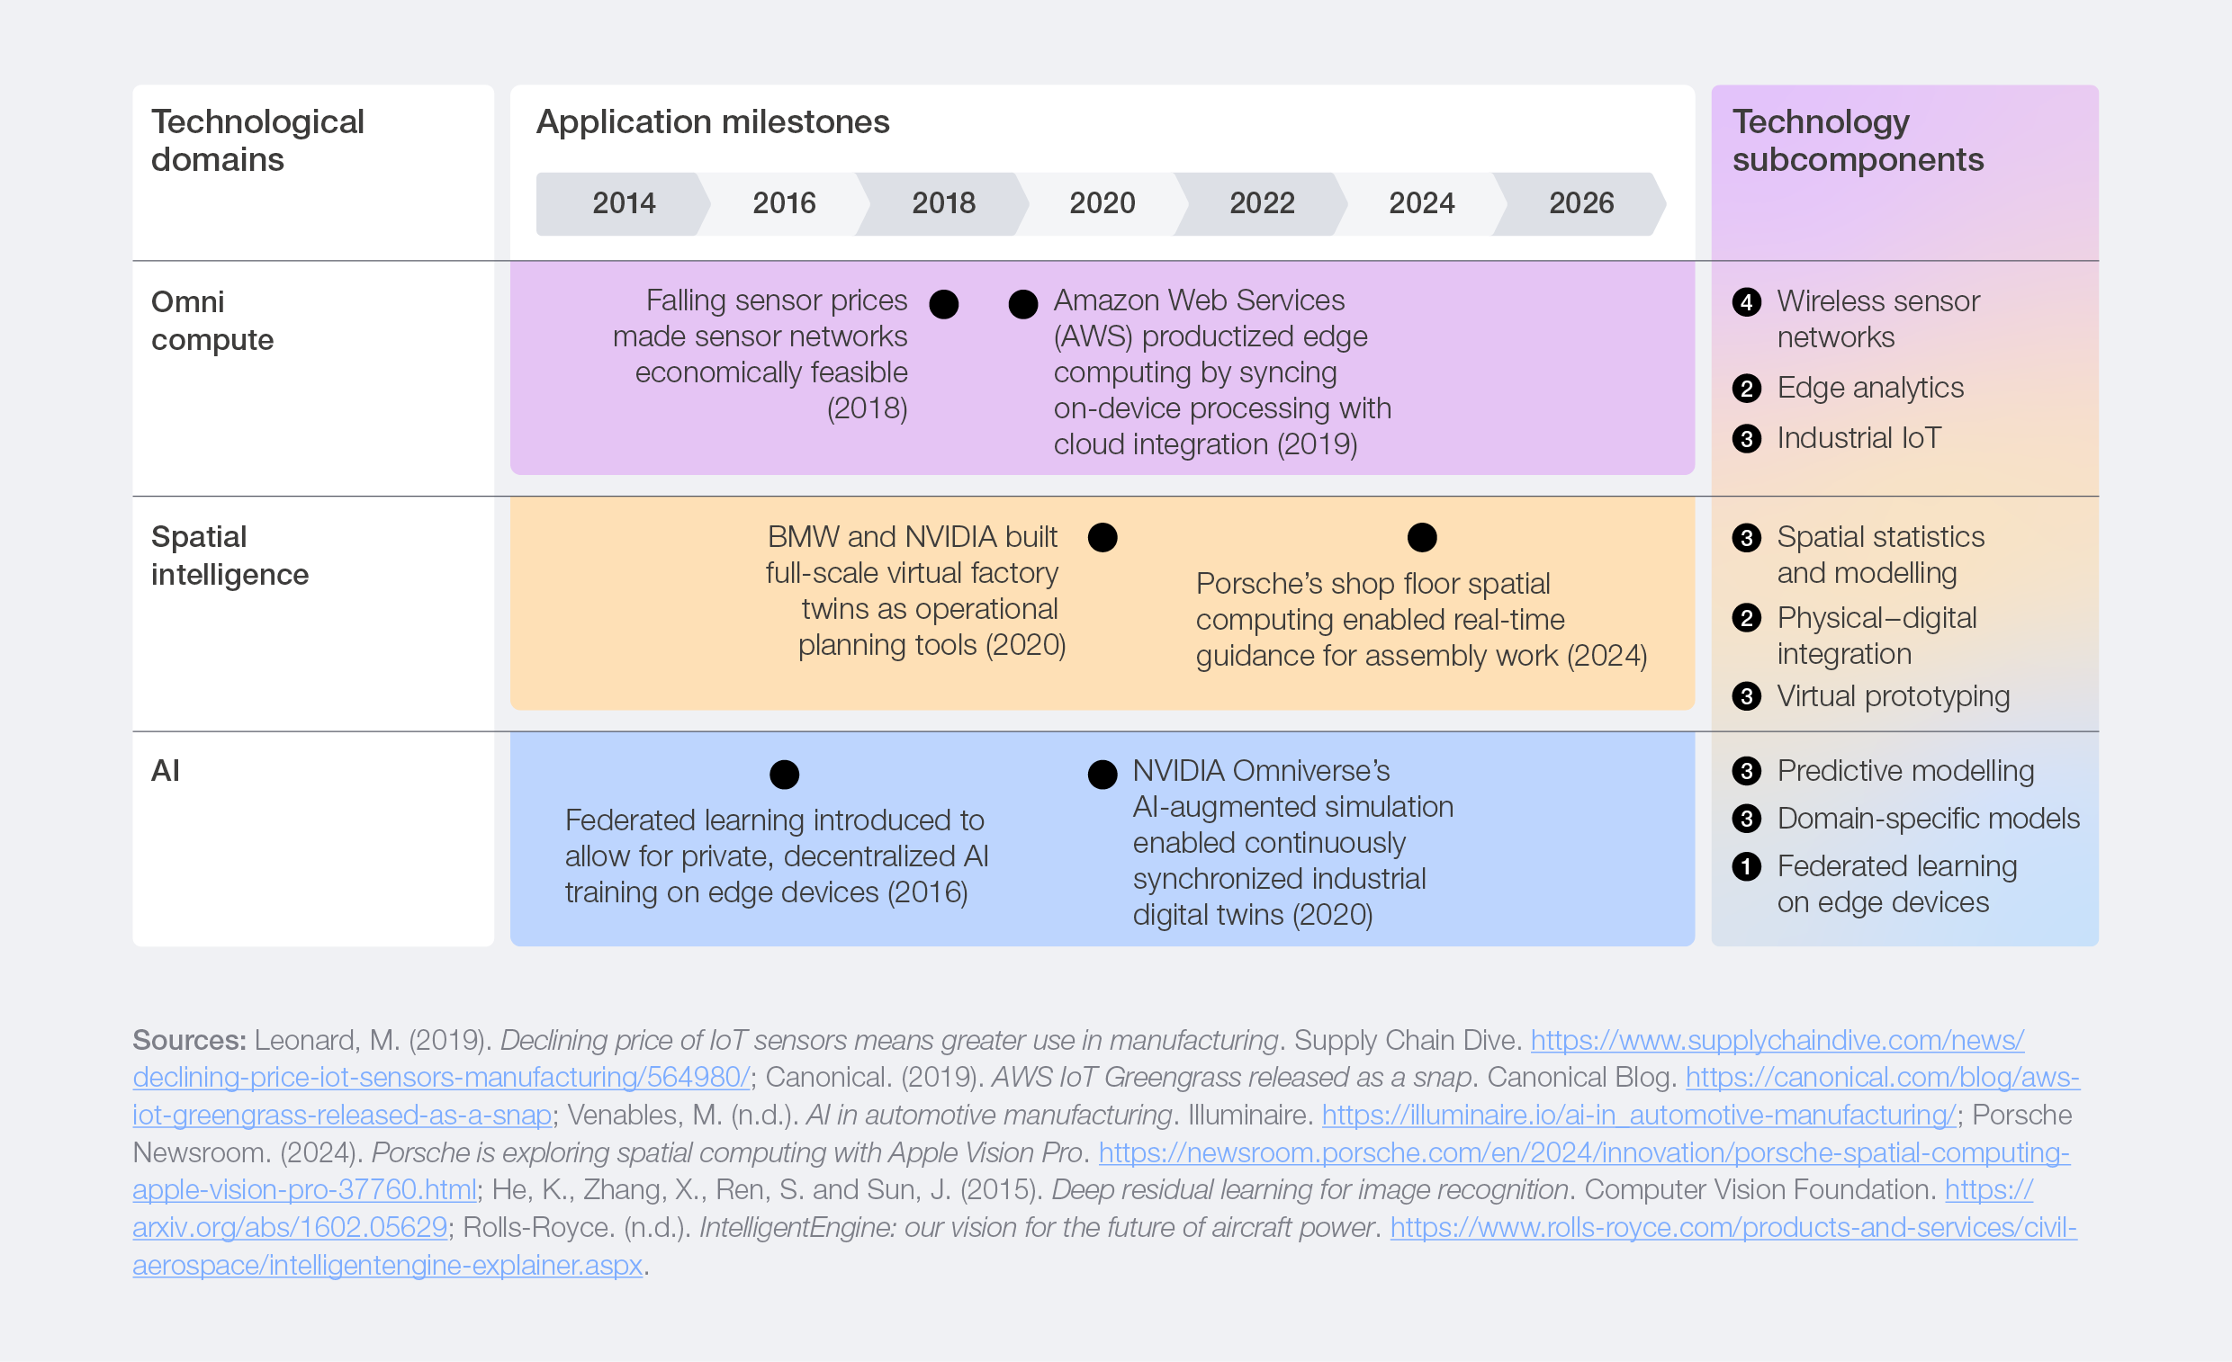Open the Rolls-Royce IntelligentEngine link
The height and width of the screenshot is (1362, 2232).
point(1732,1227)
